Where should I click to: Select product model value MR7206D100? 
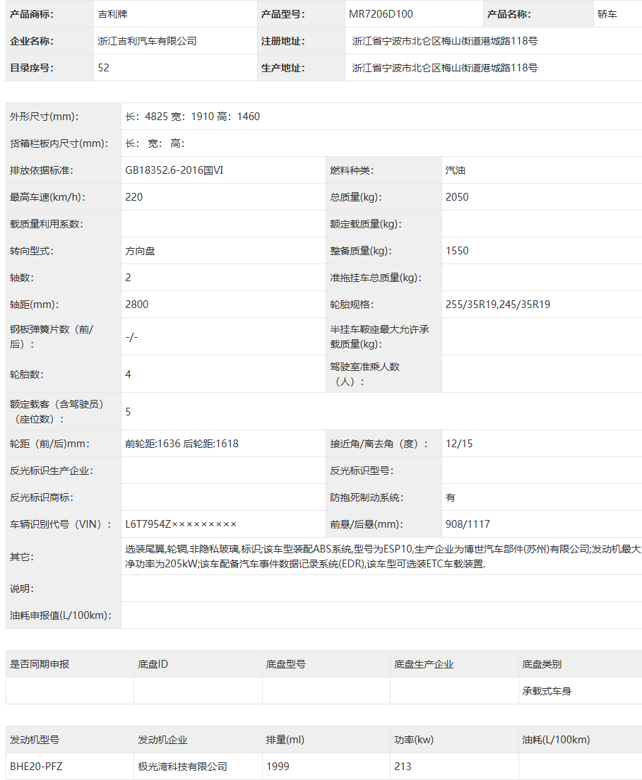click(381, 14)
